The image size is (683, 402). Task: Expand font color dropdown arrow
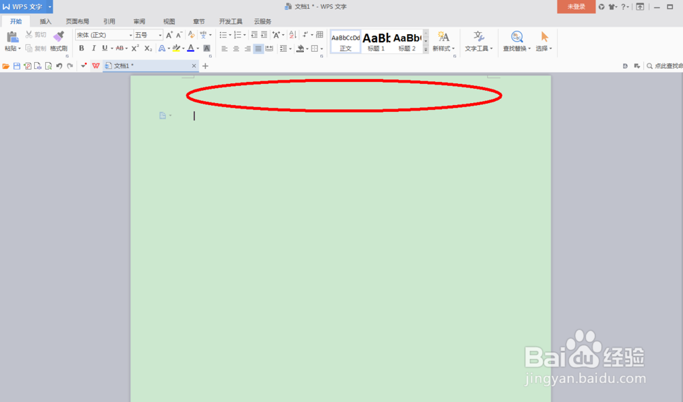pos(198,48)
